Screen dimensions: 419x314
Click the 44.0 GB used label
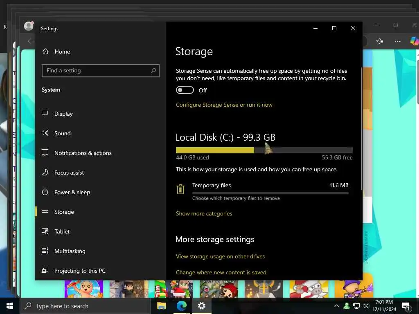pyautogui.click(x=192, y=157)
